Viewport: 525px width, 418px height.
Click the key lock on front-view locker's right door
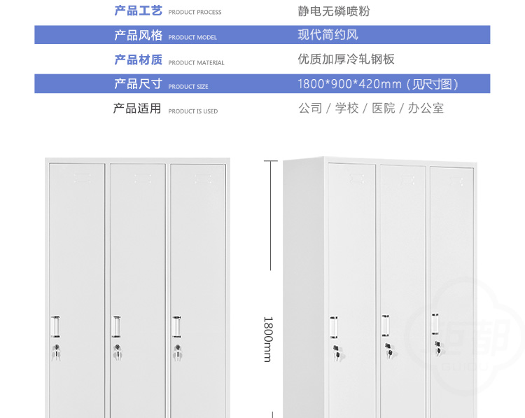(x=178, y=353)
